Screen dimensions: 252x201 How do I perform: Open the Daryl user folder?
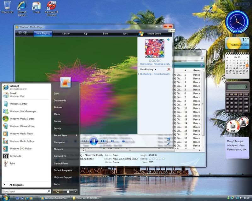point(57,94)
